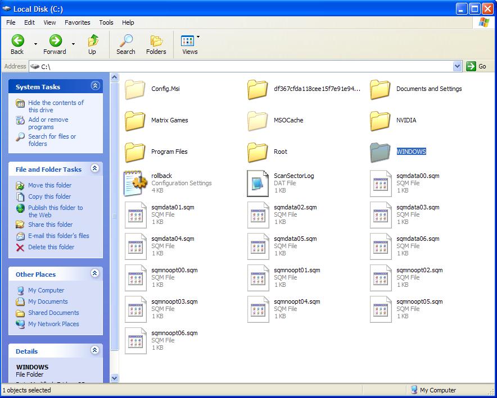This screenshot has height=398, width=497.
Task: Open My Network Places link
Action: 53,324
